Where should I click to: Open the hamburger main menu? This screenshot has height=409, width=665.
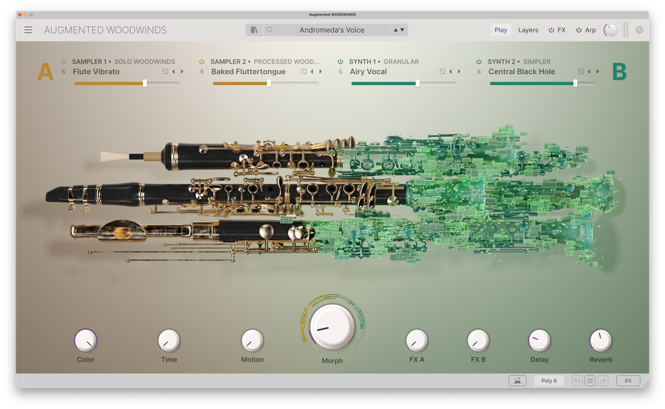tap(28, 30)
